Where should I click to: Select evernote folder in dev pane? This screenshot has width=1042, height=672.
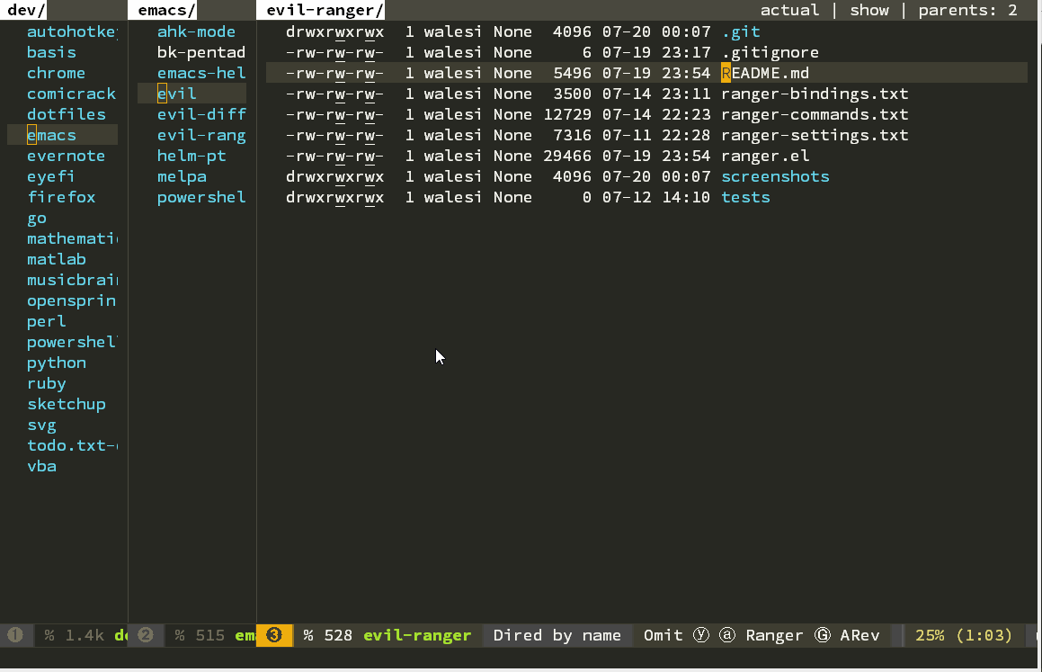(66, 156)
